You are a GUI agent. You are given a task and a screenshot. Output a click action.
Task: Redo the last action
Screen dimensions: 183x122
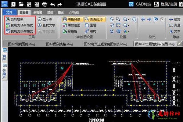coord(60,5)
